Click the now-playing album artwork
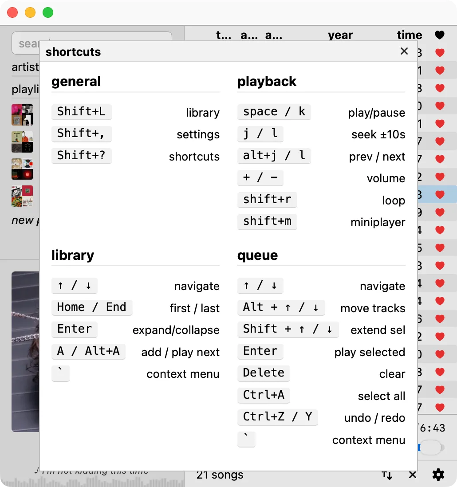Image resolution: width=457 pixels, height=487 pixels. tap(25, 352)
